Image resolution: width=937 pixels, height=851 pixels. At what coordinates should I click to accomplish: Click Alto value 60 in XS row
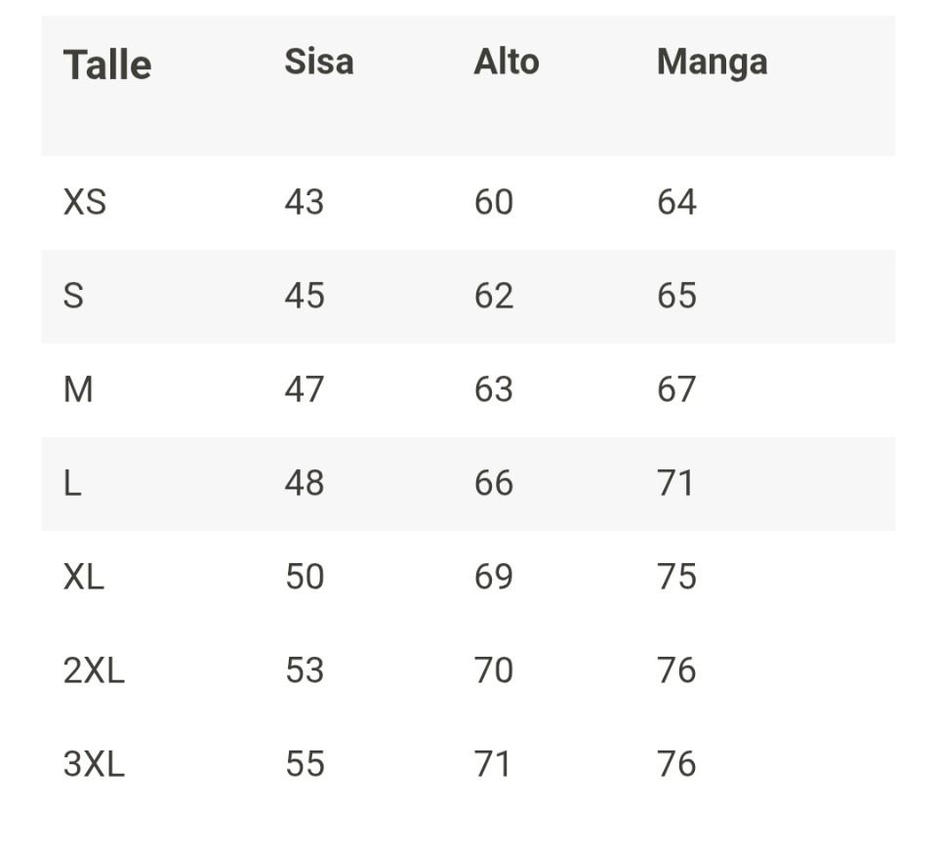point(493,202)
